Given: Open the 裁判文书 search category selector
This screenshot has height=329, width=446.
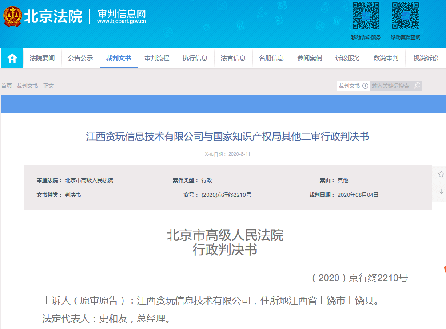Looking at the screenshot, I should 349,86.
